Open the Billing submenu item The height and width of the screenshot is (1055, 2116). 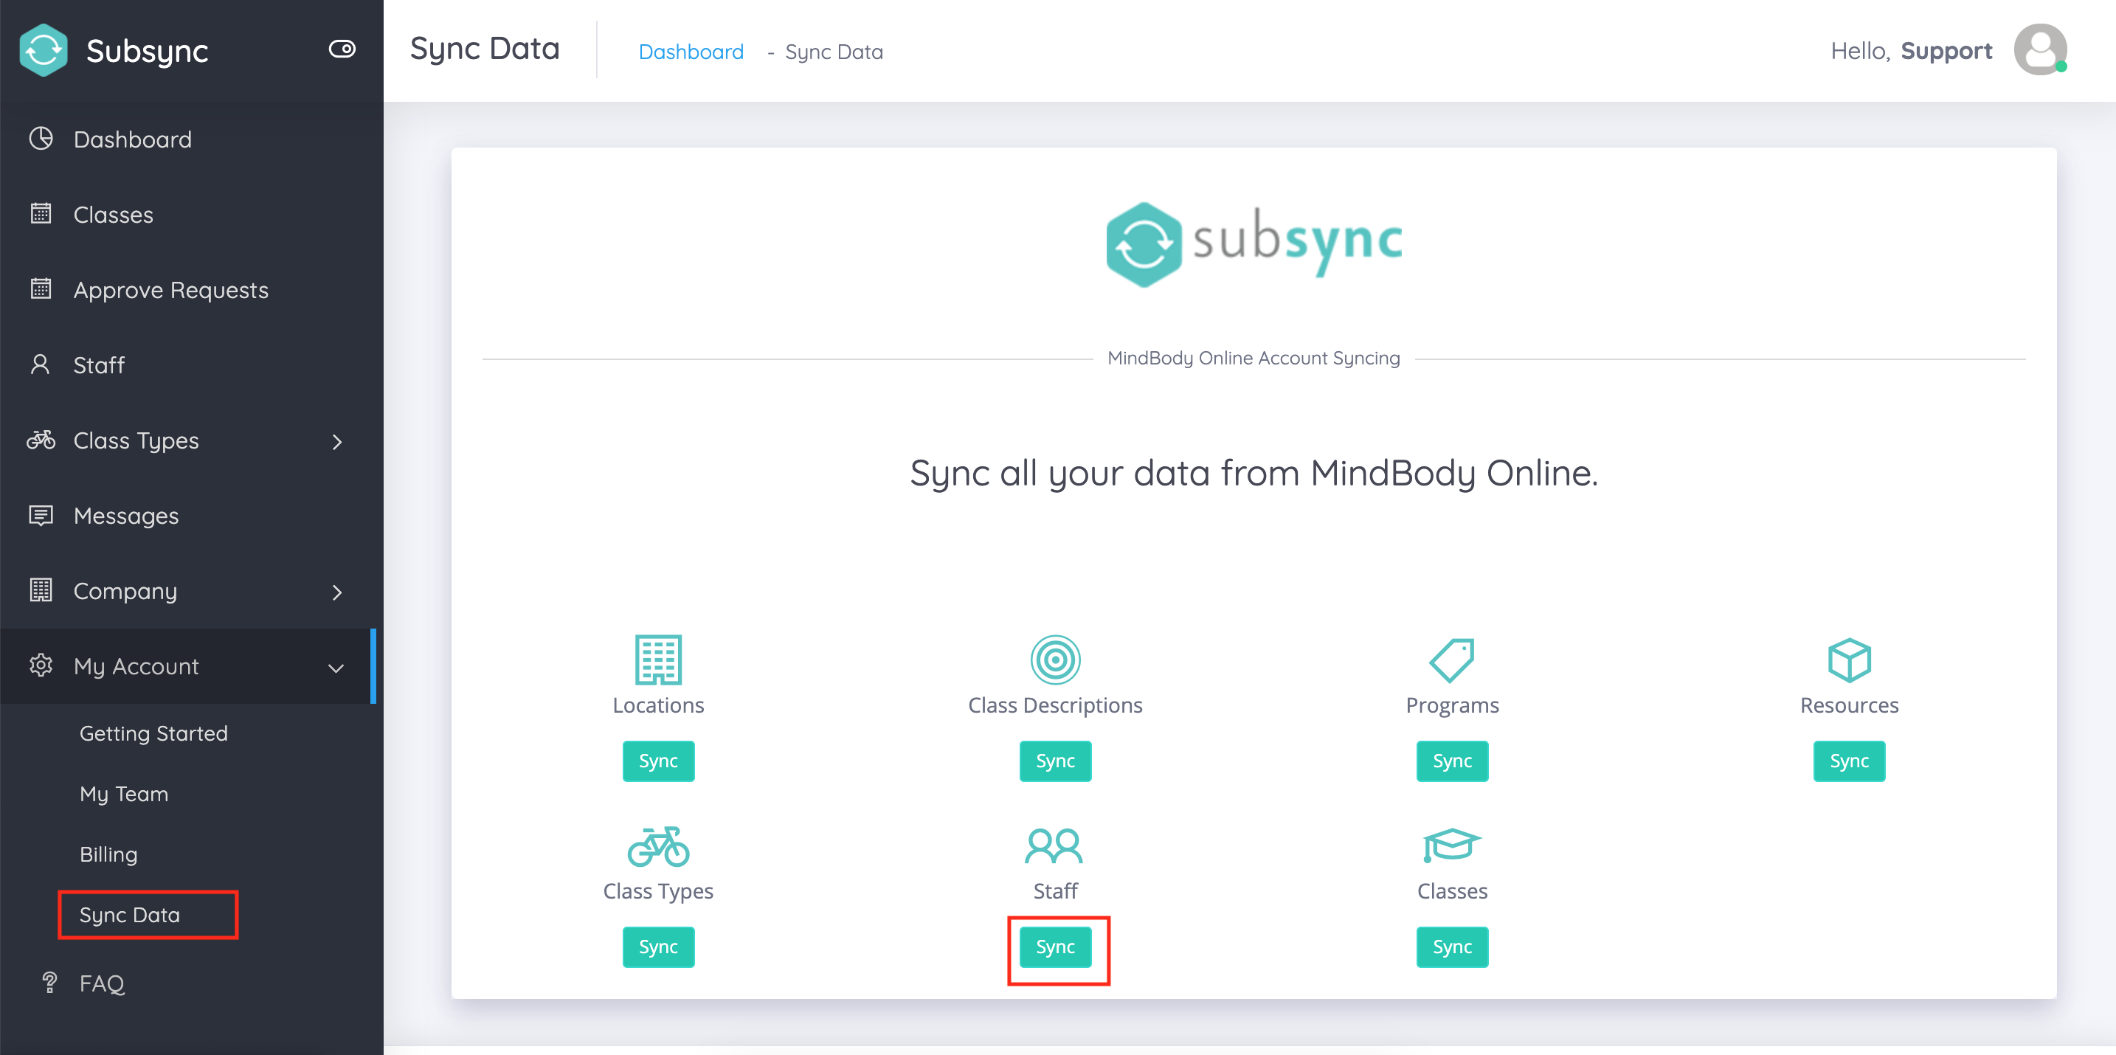pyautogui.click(x=108, y=854)
